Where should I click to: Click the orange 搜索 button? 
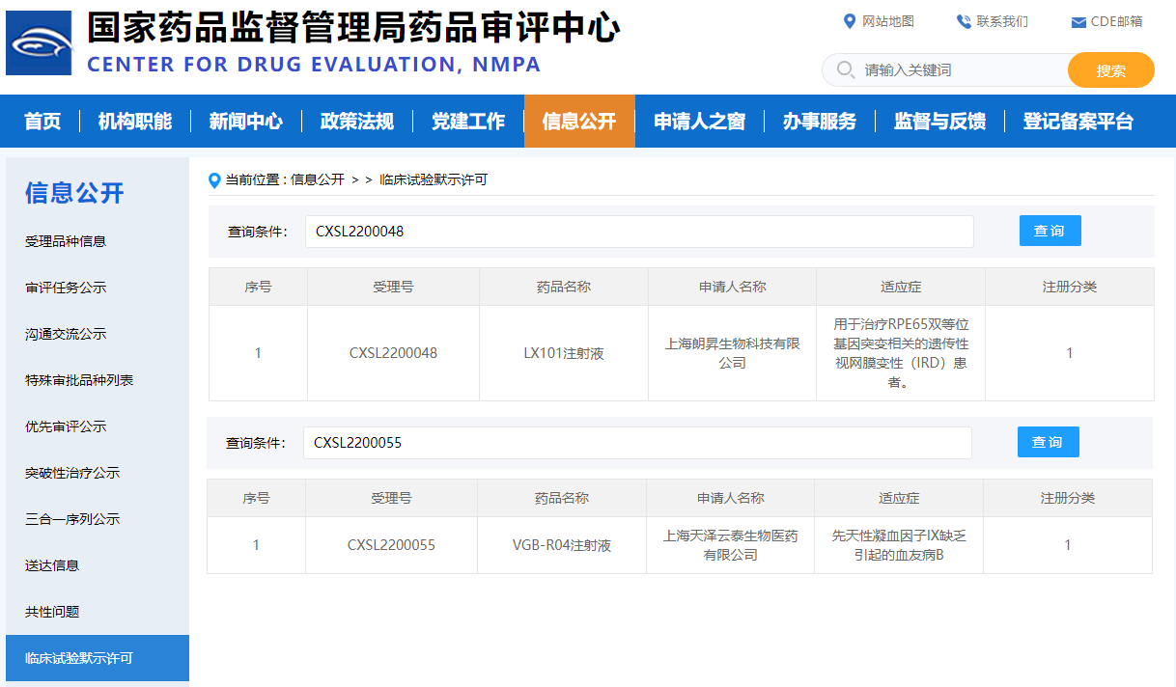tap(1110, 69)
